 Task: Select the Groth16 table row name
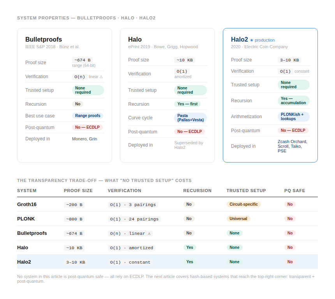click(x=27, y=204)
